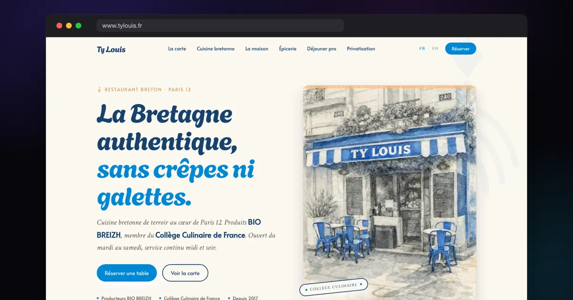Visit the Épicerie section
Image resolution: width=573 pixels, height=300 pixels.
tap(287, 49)
